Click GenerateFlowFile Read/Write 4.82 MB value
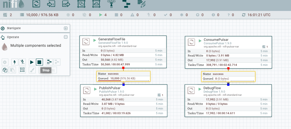291x129 pixels. (118, 55)
